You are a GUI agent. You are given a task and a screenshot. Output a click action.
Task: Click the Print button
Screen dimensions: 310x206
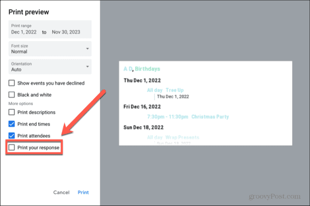coord(83,192)
